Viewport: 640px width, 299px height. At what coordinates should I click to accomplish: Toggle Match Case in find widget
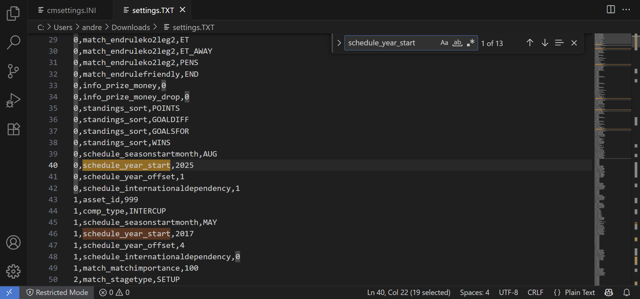pyautogui.click(x=444, y=43)
